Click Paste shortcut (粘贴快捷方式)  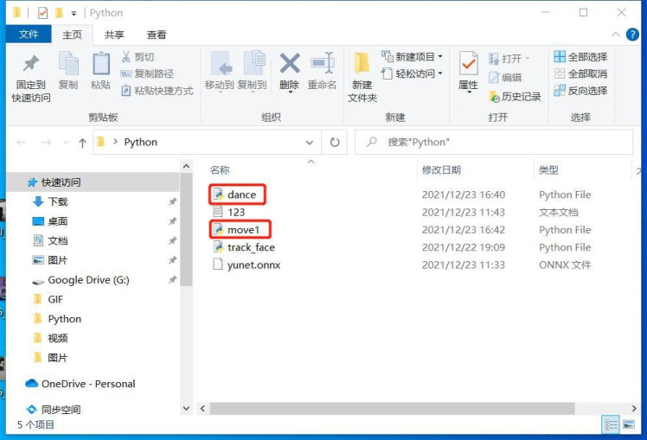(157, 91)
